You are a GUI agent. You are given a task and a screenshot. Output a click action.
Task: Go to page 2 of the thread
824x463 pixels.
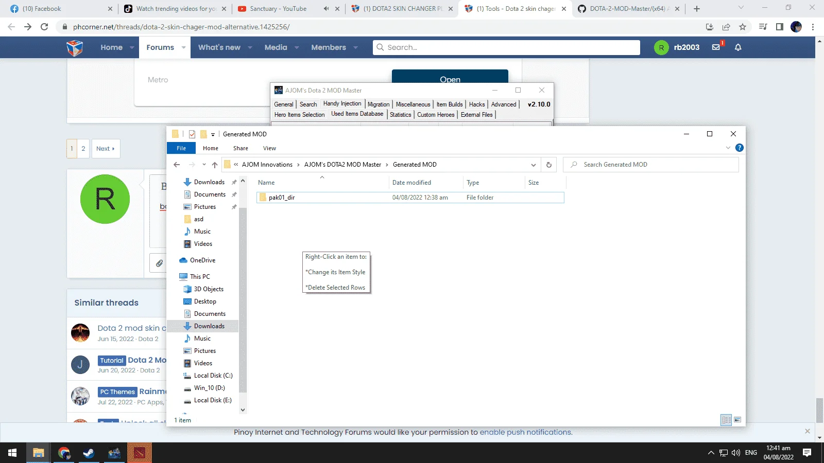pos(83,149)
